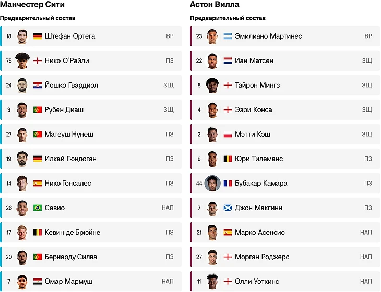
Task: Select the Астон Вилла team heading
Action: pos(215,5)
